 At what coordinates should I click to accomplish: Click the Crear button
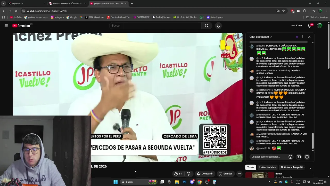[x=296, y=26]
